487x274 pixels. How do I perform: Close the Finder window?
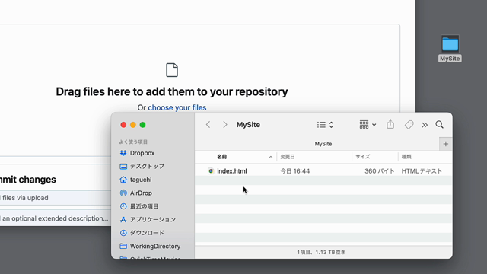tap(123, 125)
